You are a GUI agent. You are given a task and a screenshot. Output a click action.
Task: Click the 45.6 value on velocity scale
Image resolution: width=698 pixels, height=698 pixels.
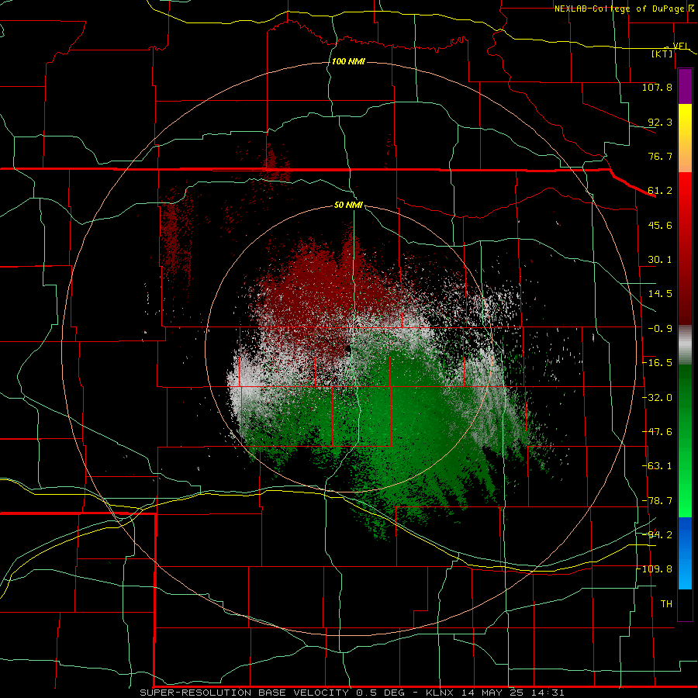660,225
